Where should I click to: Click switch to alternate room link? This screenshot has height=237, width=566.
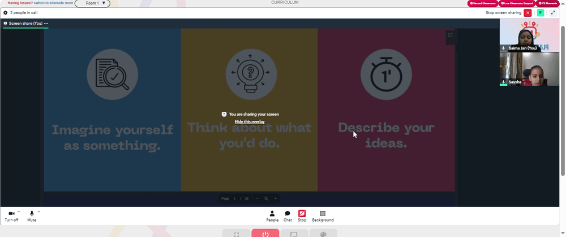[x=53, y=2]
